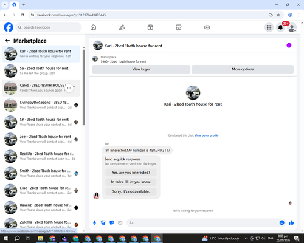Open the Gaming controller icon
Viewport: 304px width, 243px height.
pyautogui.click(x=207, y=27)
